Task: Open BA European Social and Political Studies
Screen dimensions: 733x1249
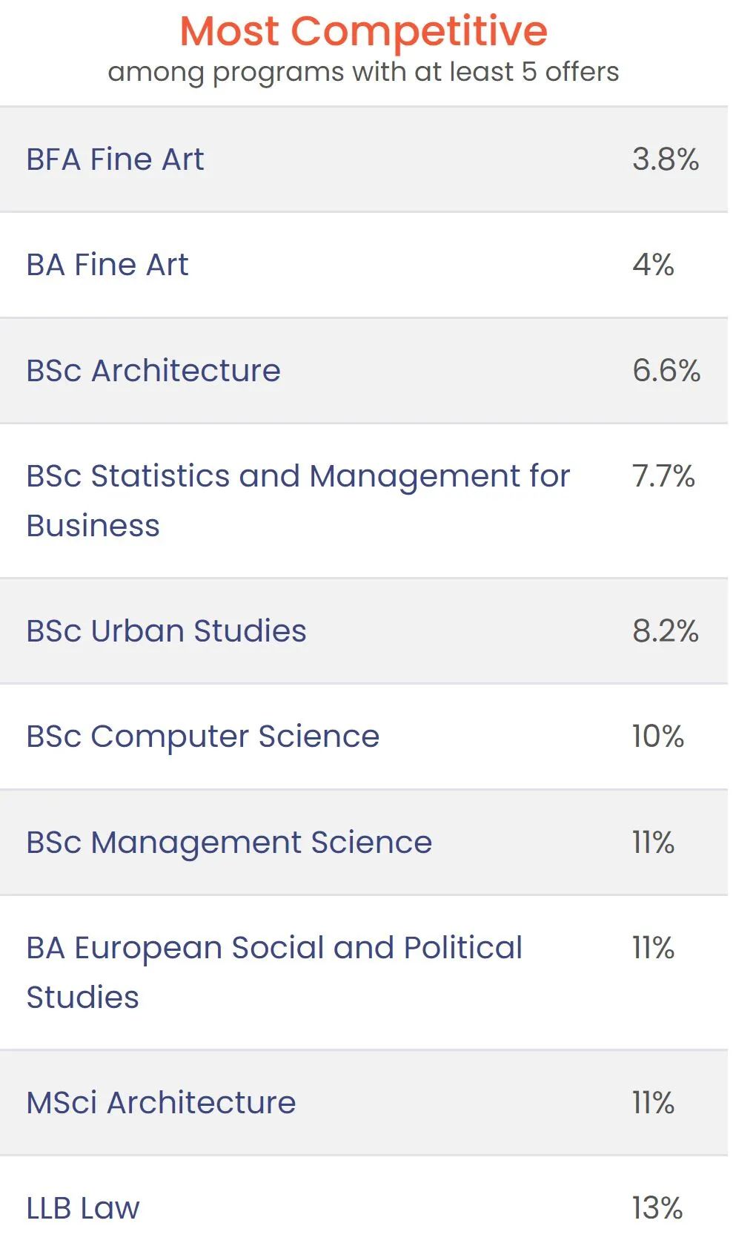Action: [x=274, y=972]
